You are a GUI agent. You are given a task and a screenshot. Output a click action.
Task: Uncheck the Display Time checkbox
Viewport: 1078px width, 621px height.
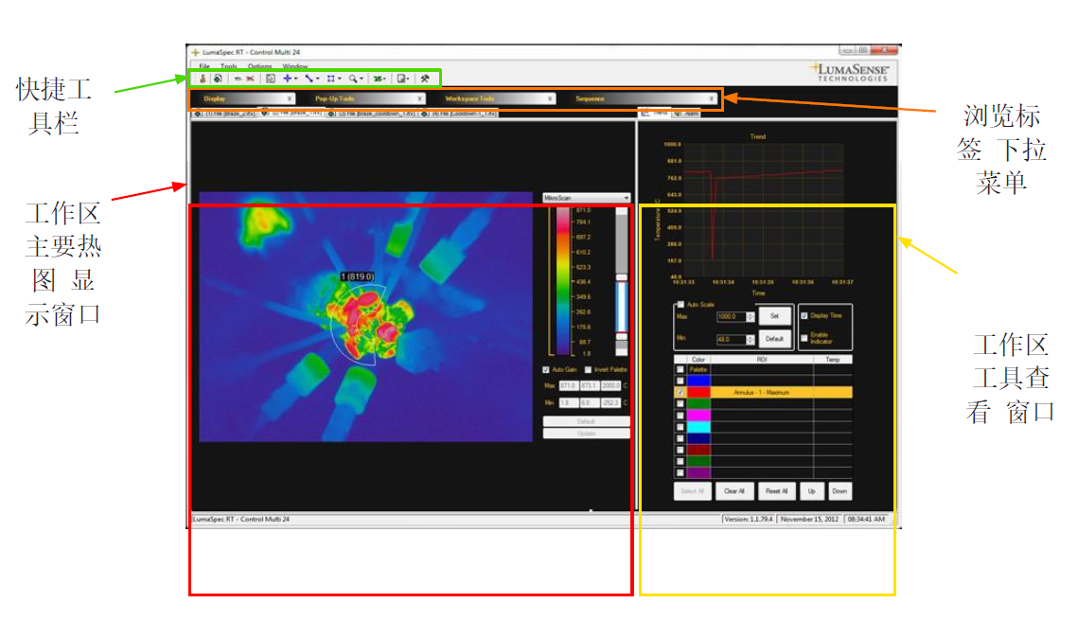point(804,315)
